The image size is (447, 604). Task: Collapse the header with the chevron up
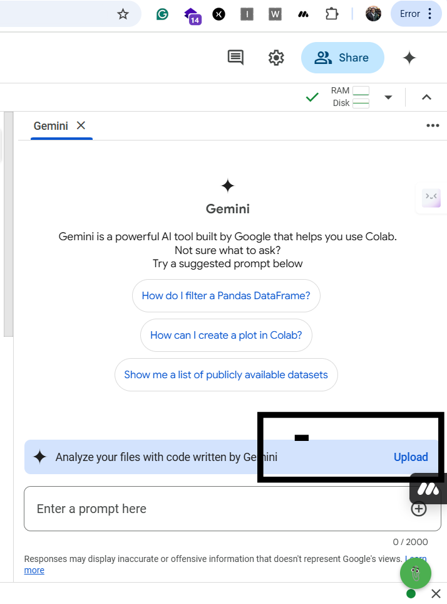[x=426, y=97]
